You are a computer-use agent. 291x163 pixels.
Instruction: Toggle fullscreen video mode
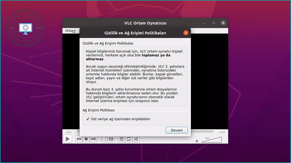point(104,139)
